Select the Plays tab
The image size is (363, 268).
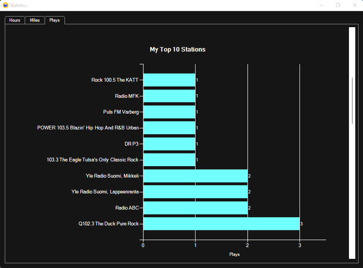pos(54,20)
